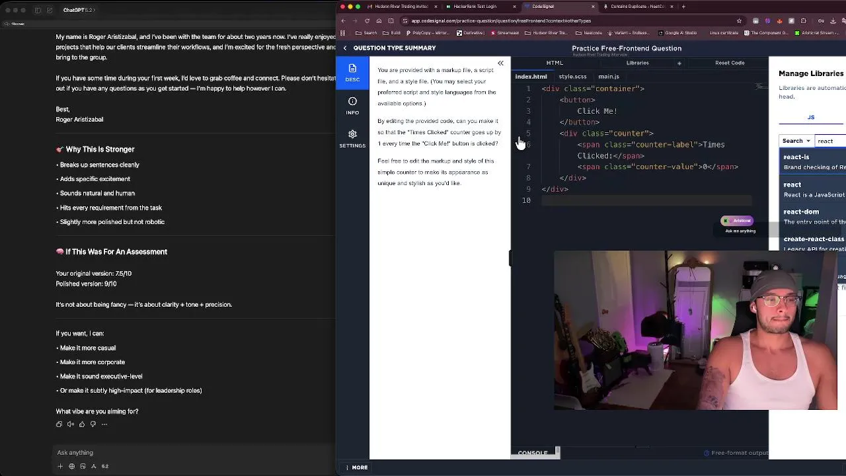The image size is (846, 476).
Task: Go back using Question Type Summary arrow
Action: point(344,48)
